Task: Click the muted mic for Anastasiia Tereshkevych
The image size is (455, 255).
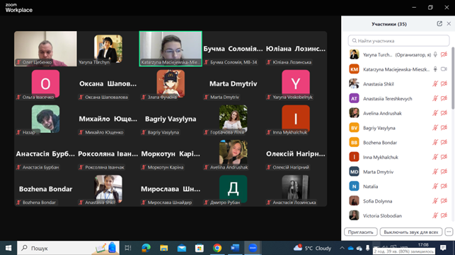Action: coord(435,98)
